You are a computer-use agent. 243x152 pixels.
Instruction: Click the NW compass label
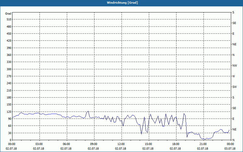234,66
